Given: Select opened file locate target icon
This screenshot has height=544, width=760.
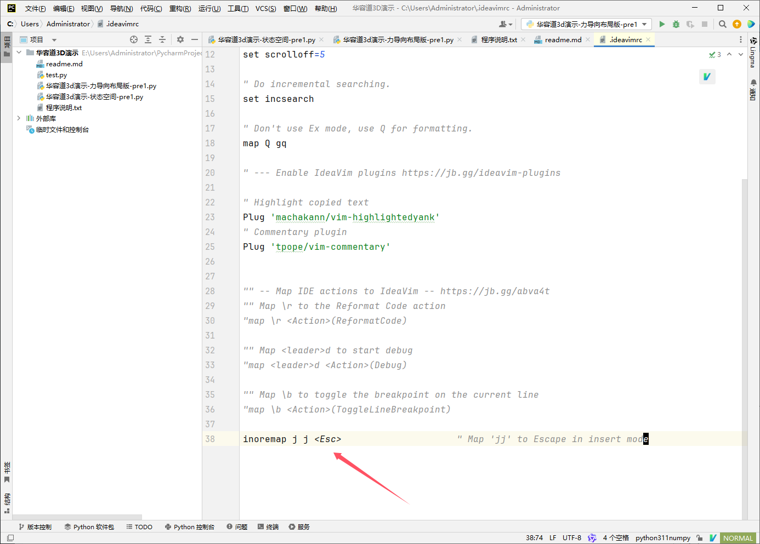Looking at the screenshot, I should tap(134, 39).
